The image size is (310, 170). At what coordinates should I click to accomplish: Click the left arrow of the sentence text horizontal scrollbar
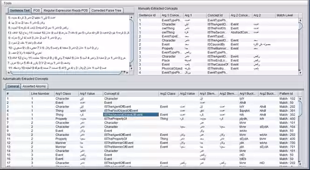[8, 73]
